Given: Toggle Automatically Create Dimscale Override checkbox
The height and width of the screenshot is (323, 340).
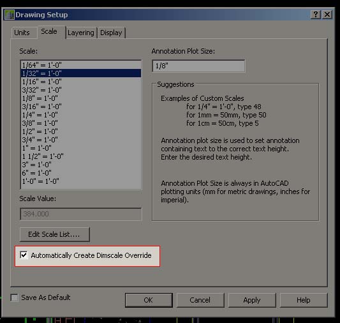Looking at the screenshot, I should [24, 255].
